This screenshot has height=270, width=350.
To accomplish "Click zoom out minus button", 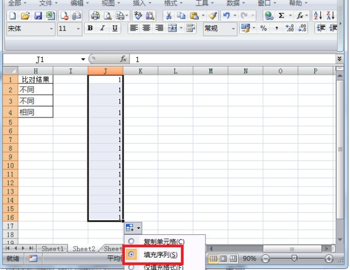I will pyautogui.click(x=265, y=258).
